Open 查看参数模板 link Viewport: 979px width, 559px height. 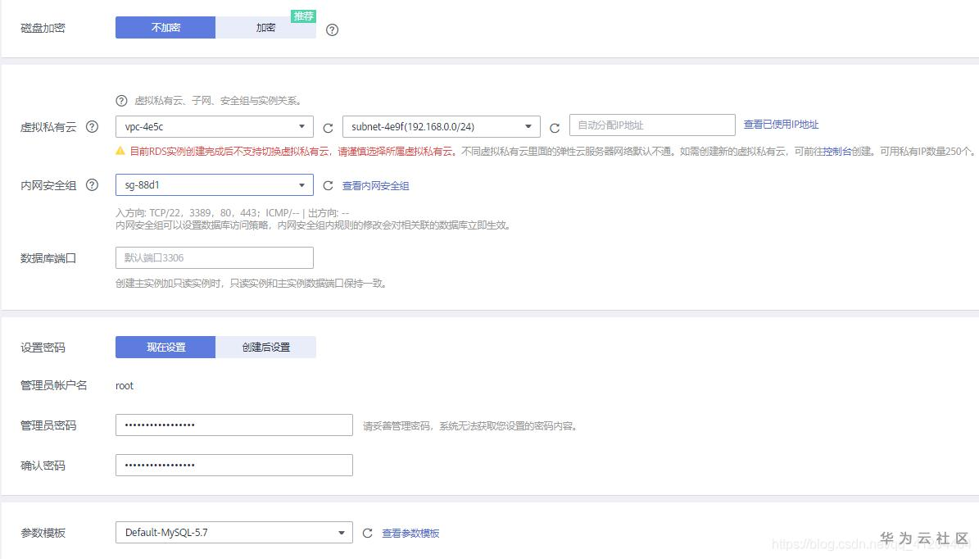[410, 534]
